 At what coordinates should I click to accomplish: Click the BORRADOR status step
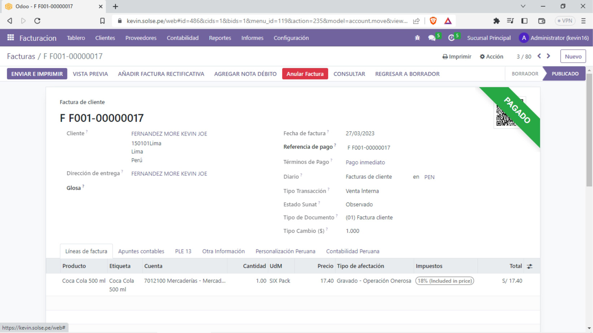524,74
